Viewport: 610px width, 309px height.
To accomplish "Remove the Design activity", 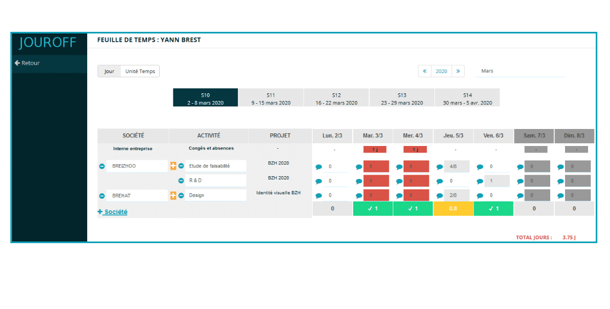I will [x=181, y=195].
